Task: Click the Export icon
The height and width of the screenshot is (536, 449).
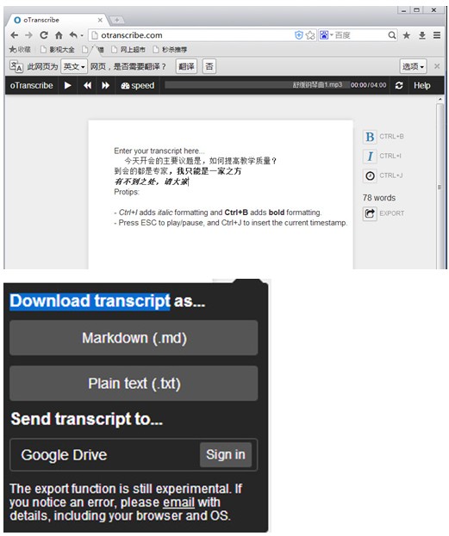Action: 370,213
